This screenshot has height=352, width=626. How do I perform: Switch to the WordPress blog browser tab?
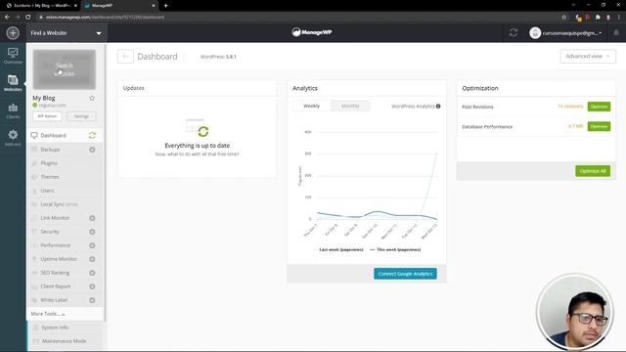40,6
